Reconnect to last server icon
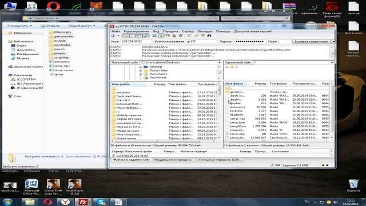 (181, 35)
